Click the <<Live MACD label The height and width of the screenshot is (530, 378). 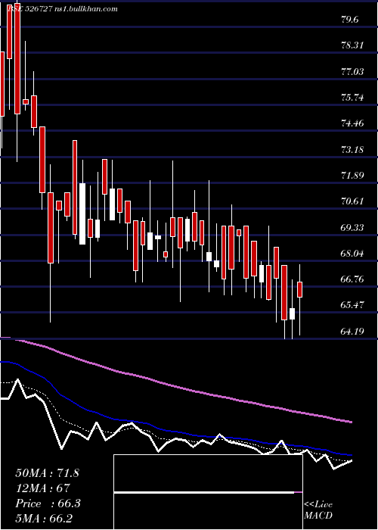pos(318,510)
